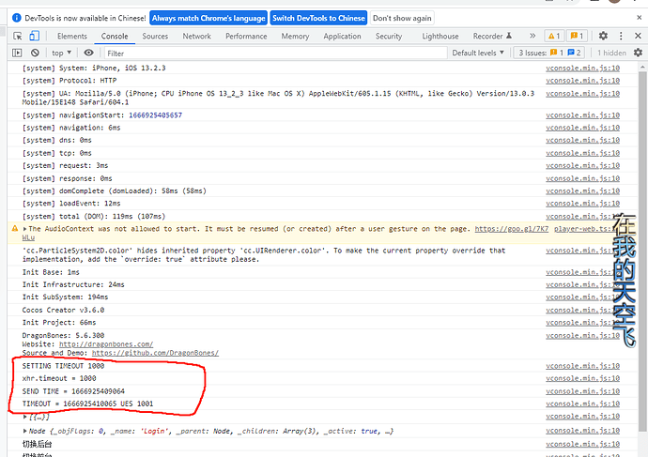This screenshot has width=648, height=457.
Task: Toggle the live expression eye icon
Action: tap(88, 53)
